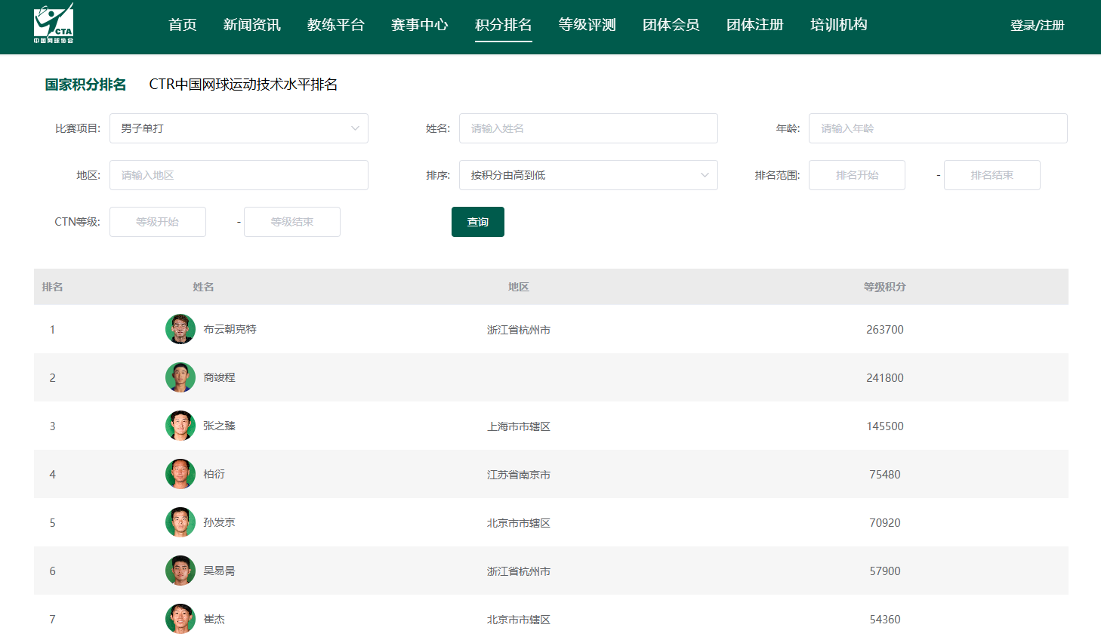Focus the 等级开始 input field
The image size is (1101, 643).
(x=158, y=222)
